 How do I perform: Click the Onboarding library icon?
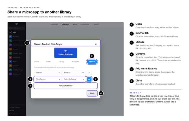pos(10,57)
